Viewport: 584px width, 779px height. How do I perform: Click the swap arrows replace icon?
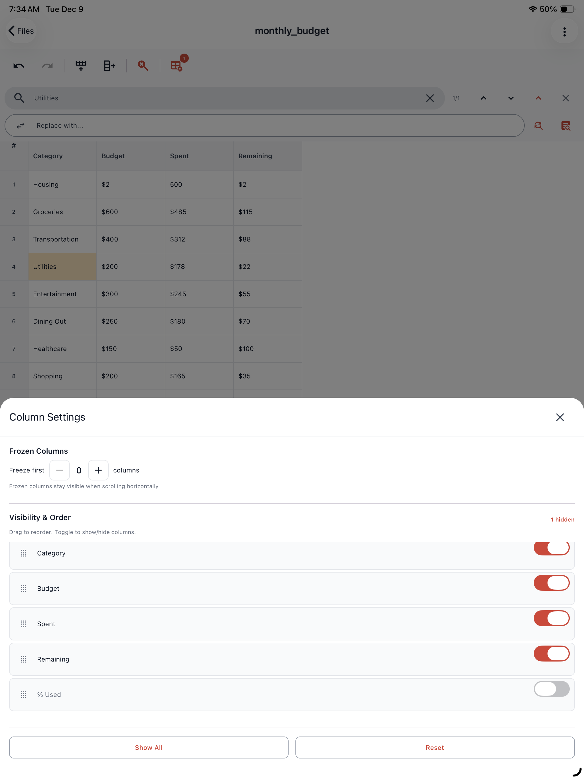21,125
